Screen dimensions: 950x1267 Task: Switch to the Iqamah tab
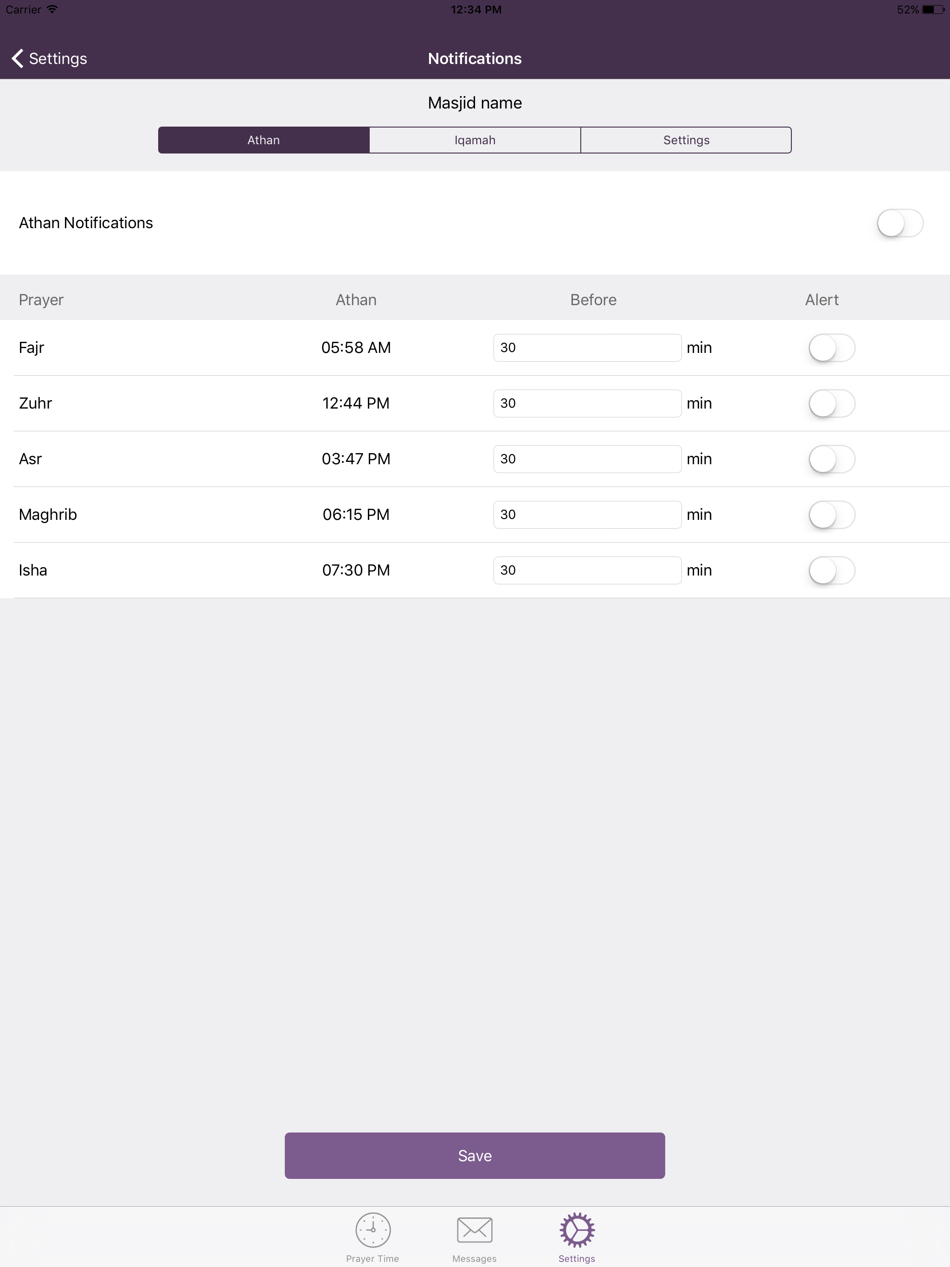[x=475, y=141]
